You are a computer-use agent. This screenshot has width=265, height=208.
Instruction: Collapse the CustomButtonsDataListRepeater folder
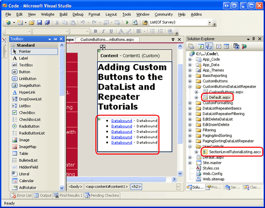(x=190, y=87)
